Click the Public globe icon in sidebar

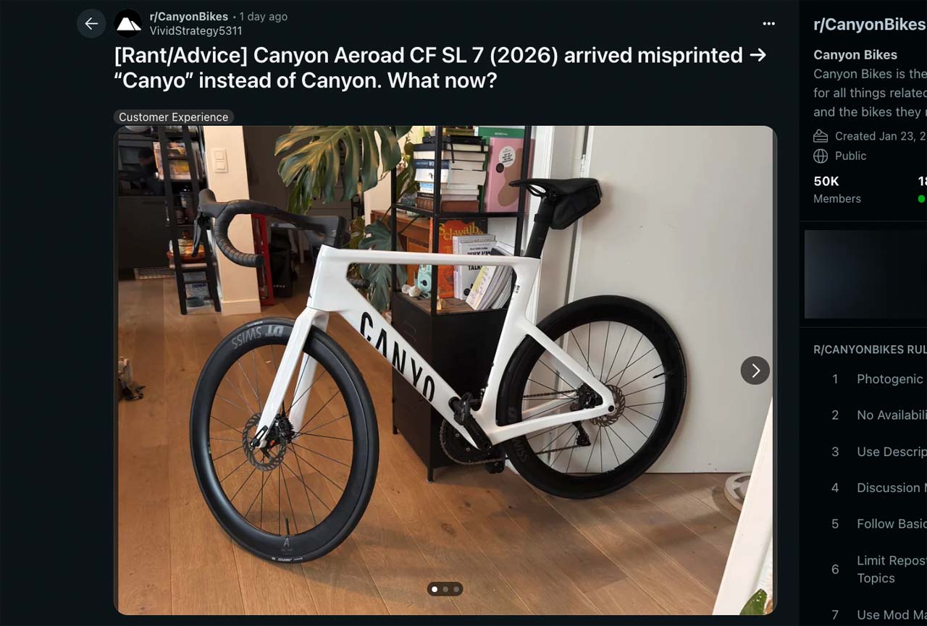[x=821, y=156]
